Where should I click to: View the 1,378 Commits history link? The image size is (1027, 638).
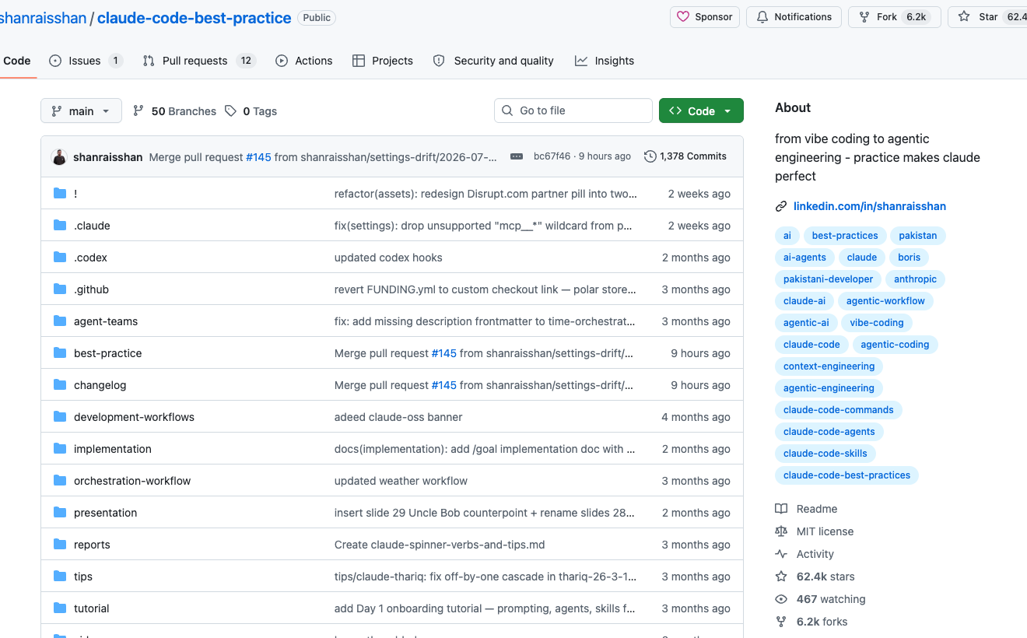(x=685, y=156)
